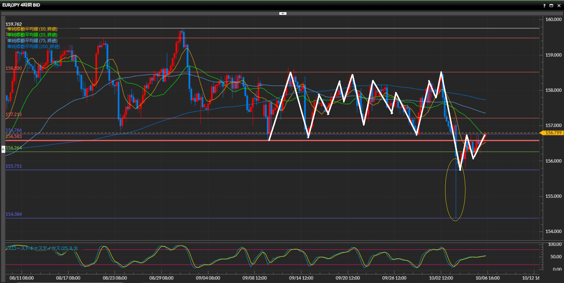Image resolution: width=564 pixels, height=283 pixels.
Task: Select the 25-period moving average label
Action: pyautogui.click(x=32, y=35)
